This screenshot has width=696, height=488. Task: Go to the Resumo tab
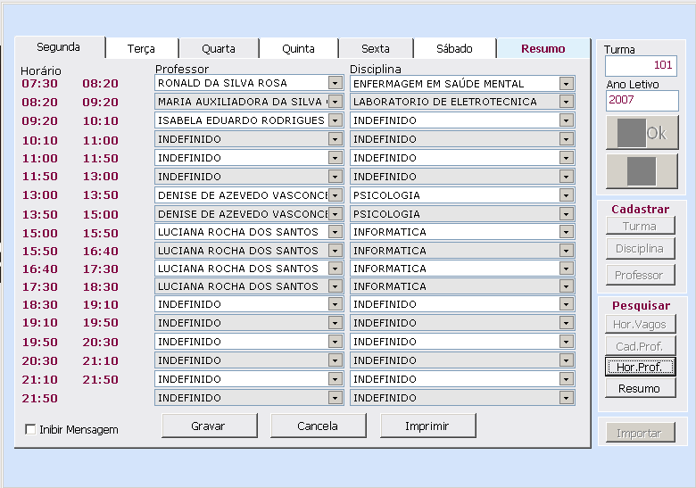(x=543, y=49)
